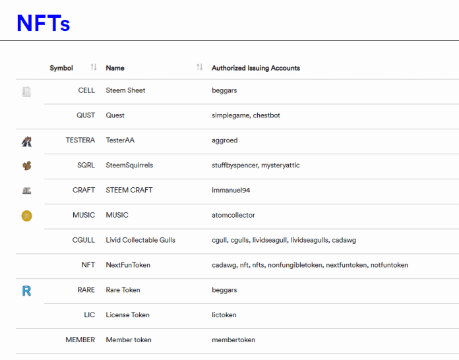Click the MUSIC name cell
This screenshot has width=459, height=360.
[x=117, y=215]
